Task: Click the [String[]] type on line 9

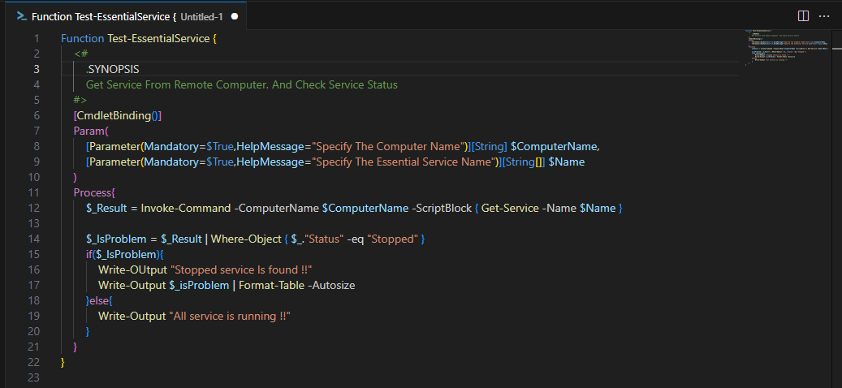Action: coord(522,162)
